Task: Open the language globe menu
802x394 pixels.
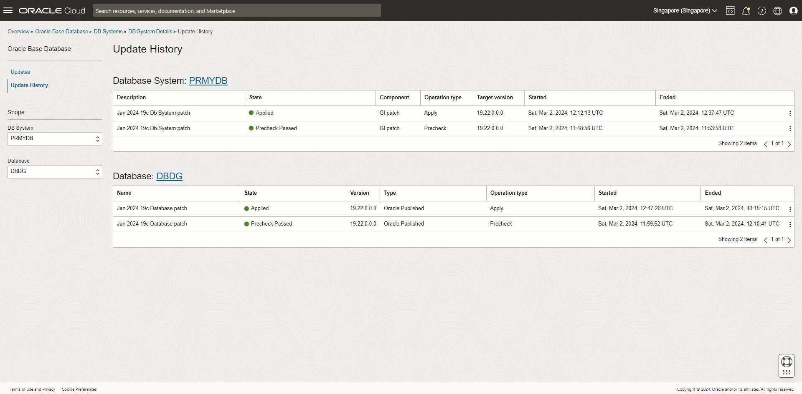Action: coord(778,11)
